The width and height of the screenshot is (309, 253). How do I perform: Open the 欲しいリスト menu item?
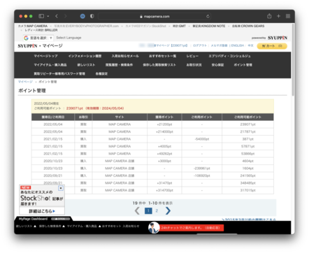click(86, 65)
